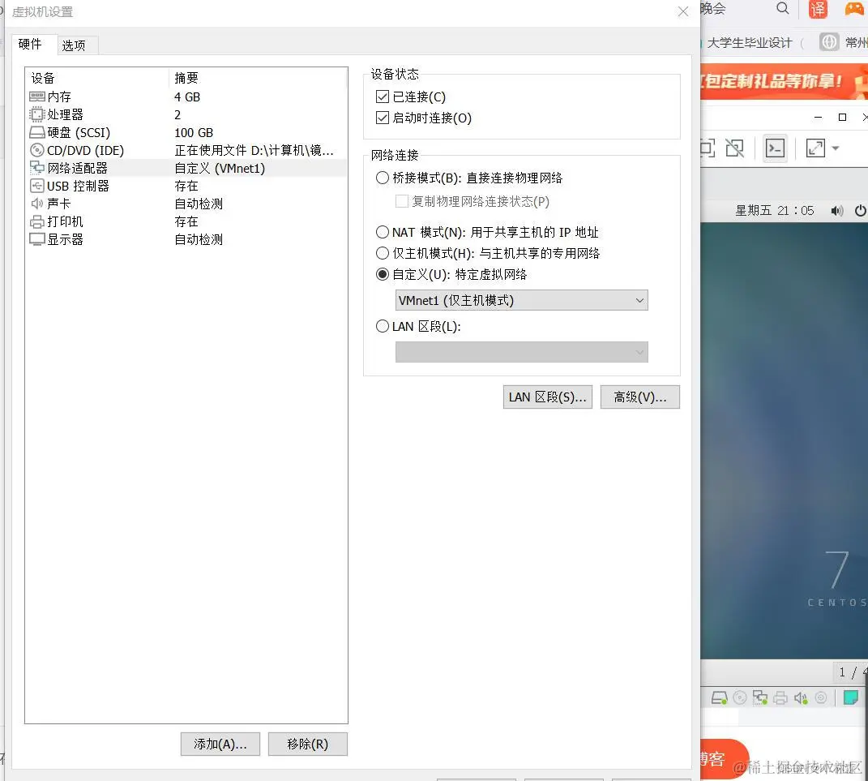Click the 移除(R) button

point(308,744)
